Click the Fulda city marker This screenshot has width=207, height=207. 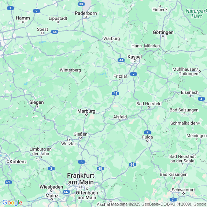(147, 141)
